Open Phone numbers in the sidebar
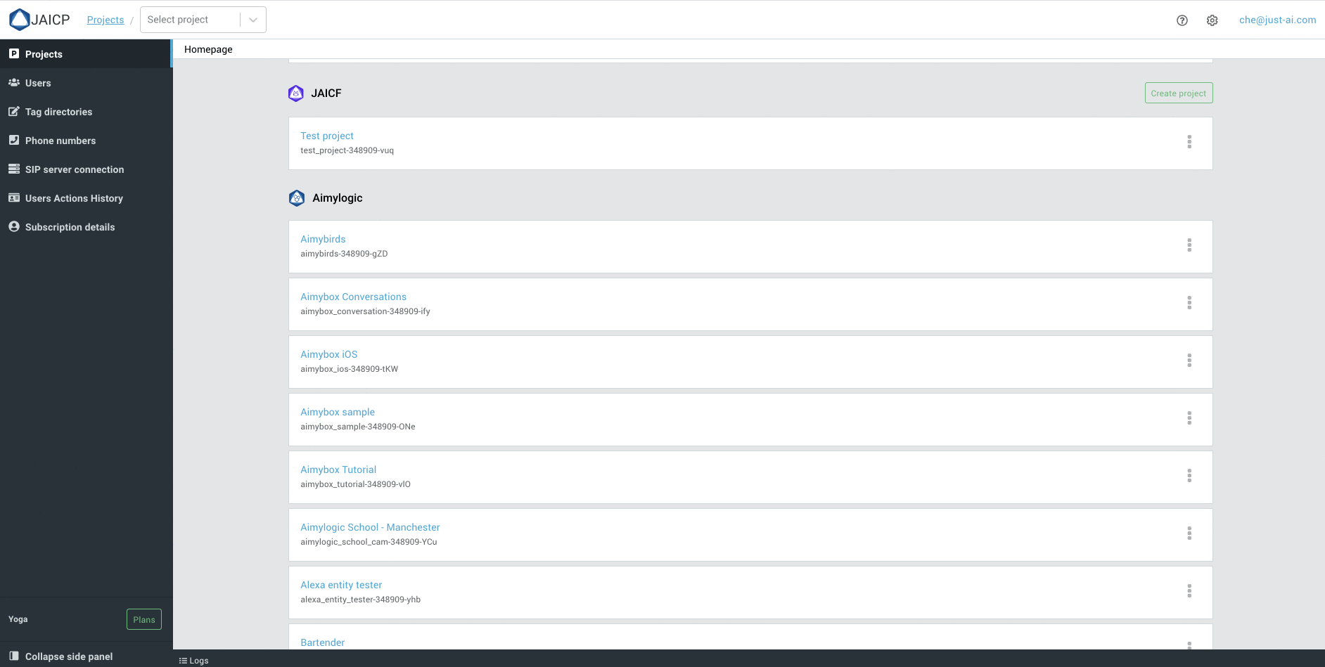This screenshot has height=667, width=1325. [86, 141]
